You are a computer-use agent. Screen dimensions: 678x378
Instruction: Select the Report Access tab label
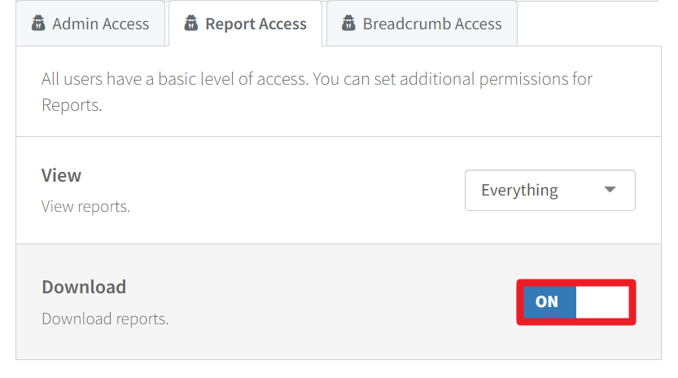pos(256,24)
